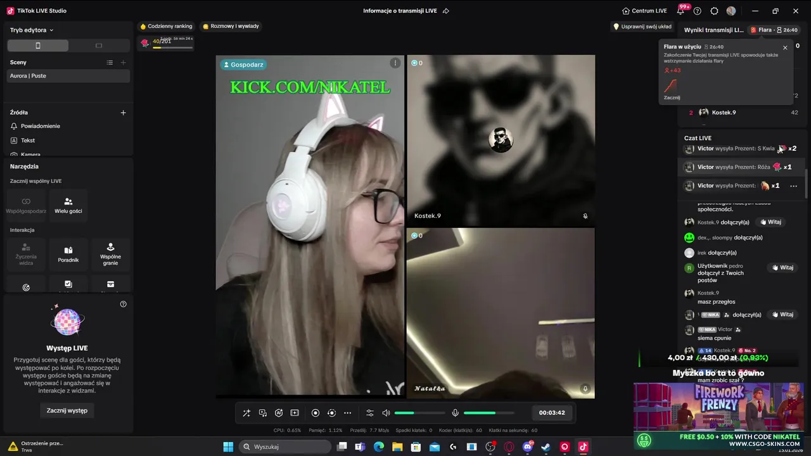Open notifications bell with 99+ badge
Image resolution: width=811 pixels, height=456 pixels.
click(681, 11)
